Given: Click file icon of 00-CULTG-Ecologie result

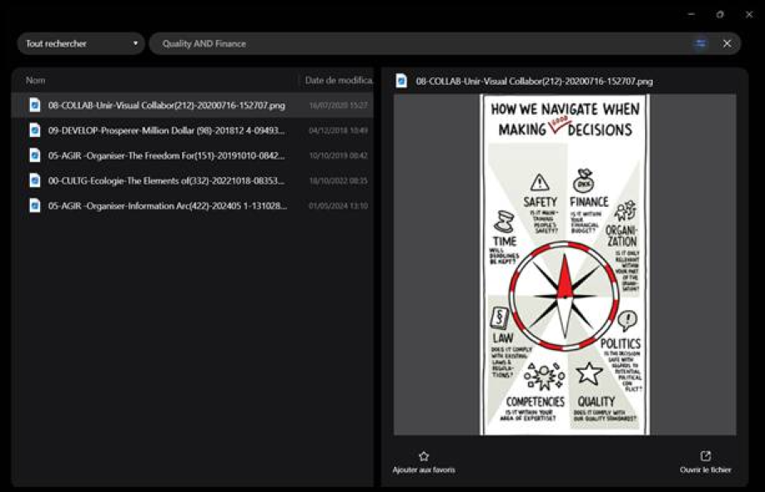Looking at the screenshot, I should [35, 180].
